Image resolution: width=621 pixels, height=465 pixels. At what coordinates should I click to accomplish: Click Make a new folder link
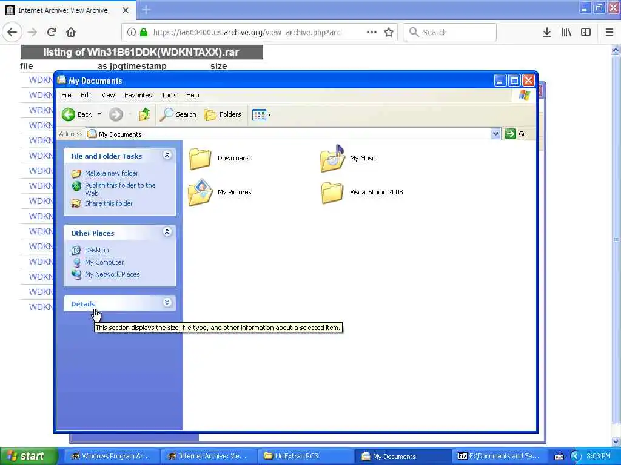pyautogui.click(x=112, y=173)
